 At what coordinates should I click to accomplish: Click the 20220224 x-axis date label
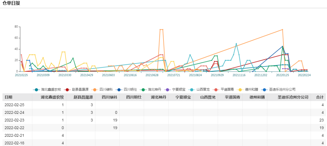click(304, 75)
